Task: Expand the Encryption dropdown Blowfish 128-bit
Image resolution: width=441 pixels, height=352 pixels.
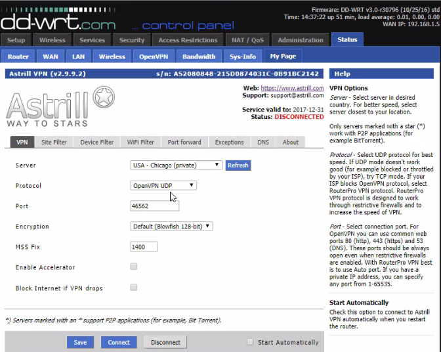Action: click(x=171, y=226)
